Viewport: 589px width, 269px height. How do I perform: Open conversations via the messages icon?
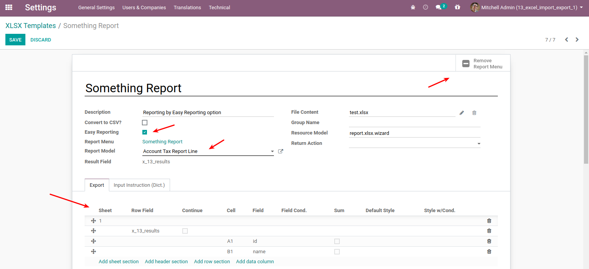click(x=439, y=7)
